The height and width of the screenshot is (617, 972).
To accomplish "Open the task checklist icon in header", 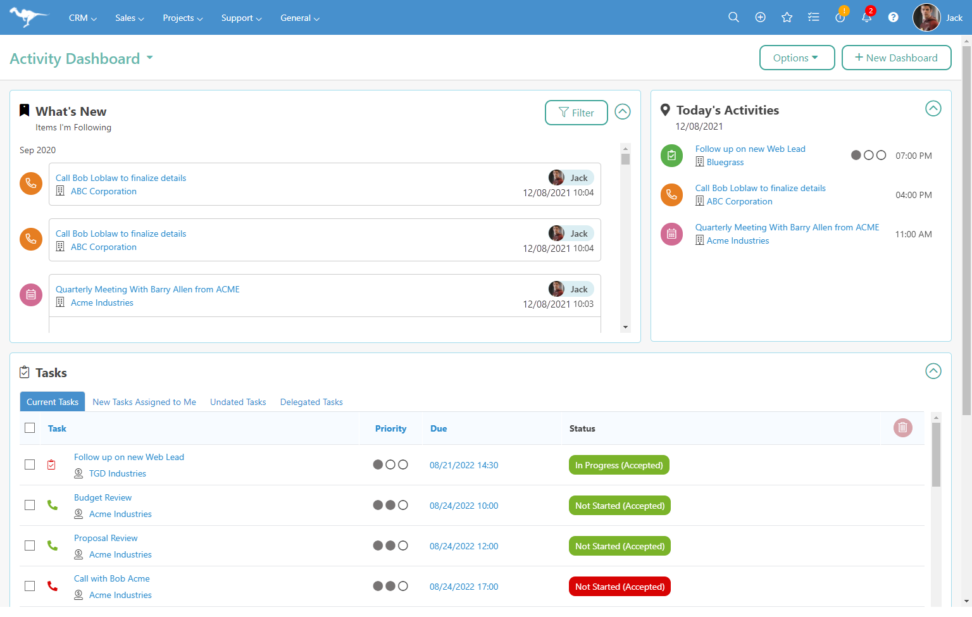I will [813, 18].
